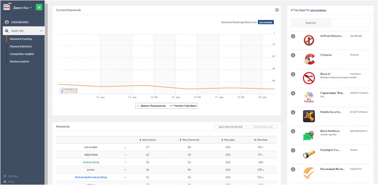The width and height of the screenshot is (378, 185).
Task: Open the Директ Кал app selector dropdown
Action: tap(22, 7)
